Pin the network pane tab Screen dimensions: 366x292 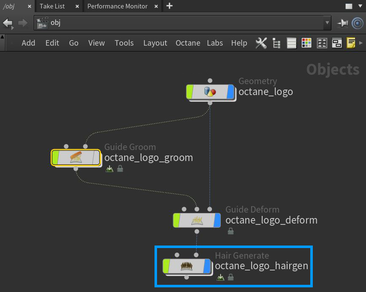point(342,23)
